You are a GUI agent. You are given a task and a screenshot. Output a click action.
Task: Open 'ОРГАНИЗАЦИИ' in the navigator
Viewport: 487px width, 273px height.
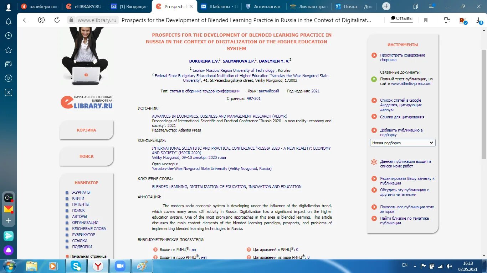coord(85,223)
